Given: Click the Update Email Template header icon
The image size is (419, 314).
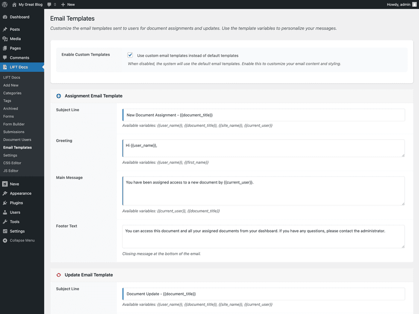Looking at the screenshot, I should click(59, 275).
